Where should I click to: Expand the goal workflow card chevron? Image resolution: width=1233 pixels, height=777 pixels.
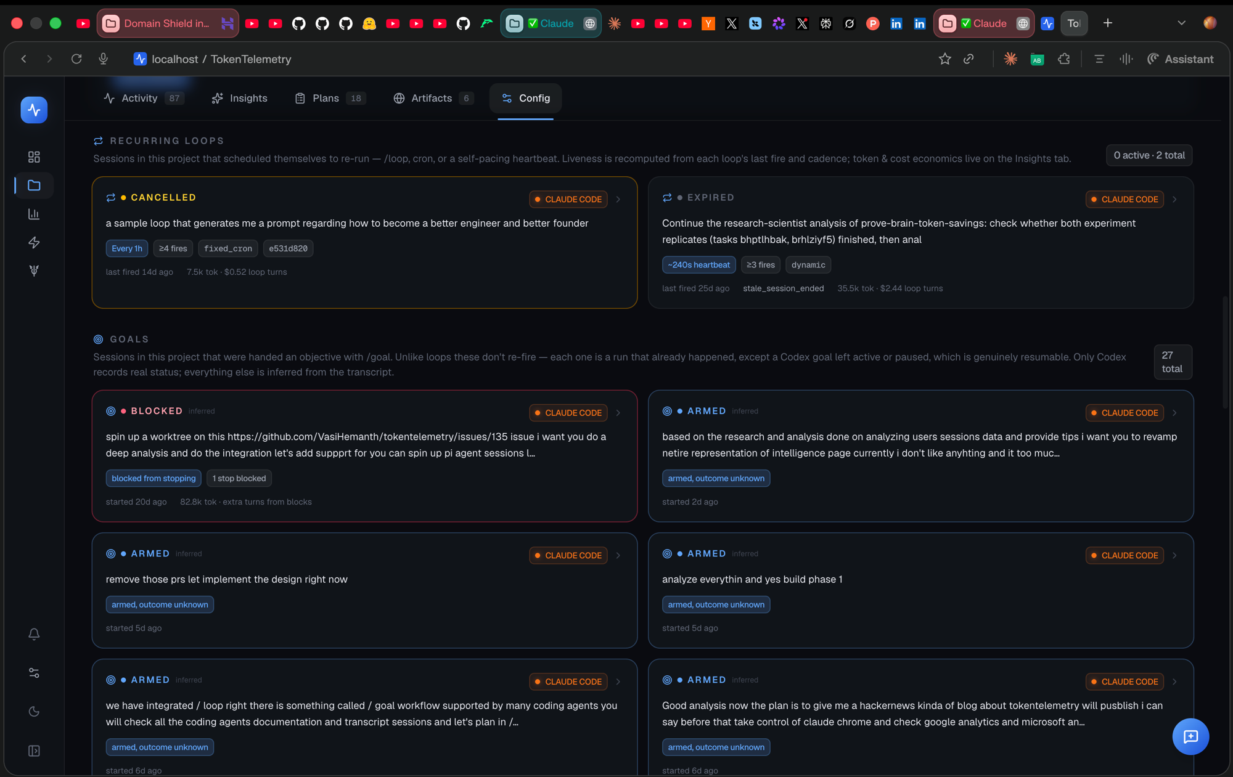click(x=618, y=682)
